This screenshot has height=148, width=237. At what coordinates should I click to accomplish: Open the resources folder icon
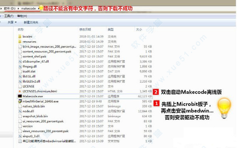[20, 42]
